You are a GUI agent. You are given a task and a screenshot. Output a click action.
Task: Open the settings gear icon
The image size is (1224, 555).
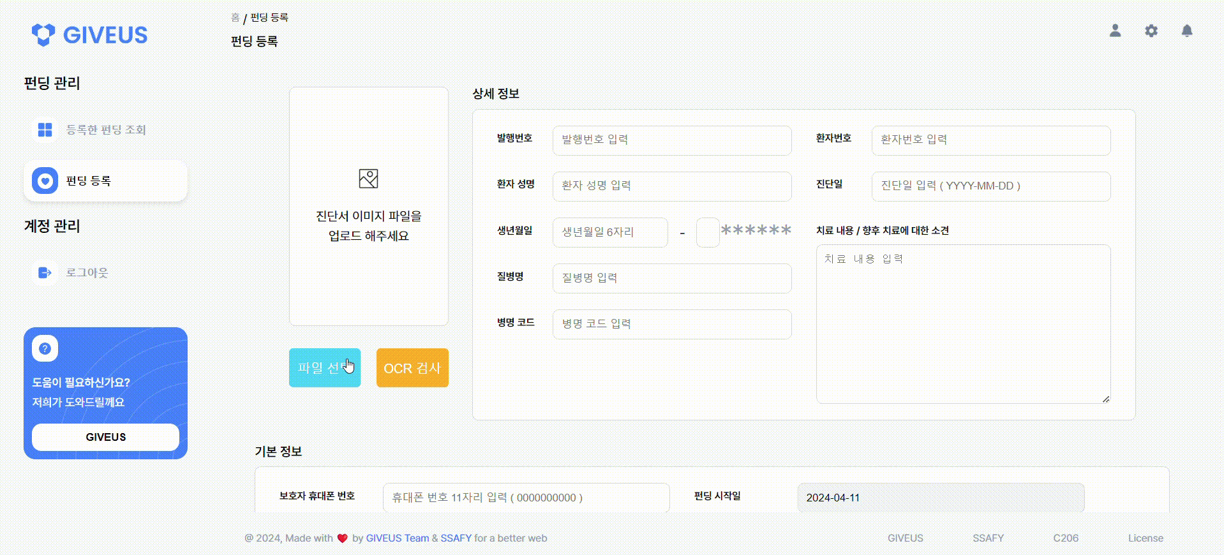coord(1151,31)
